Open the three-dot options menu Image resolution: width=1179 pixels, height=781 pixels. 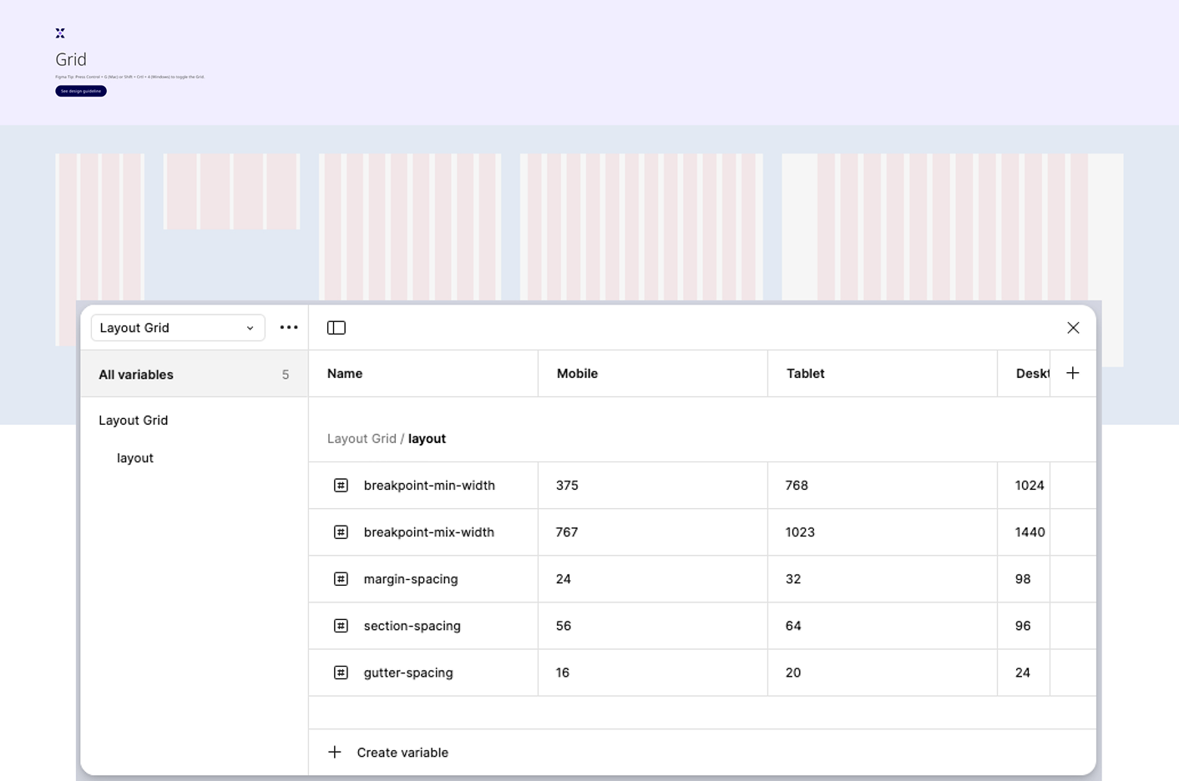(289, 328)
